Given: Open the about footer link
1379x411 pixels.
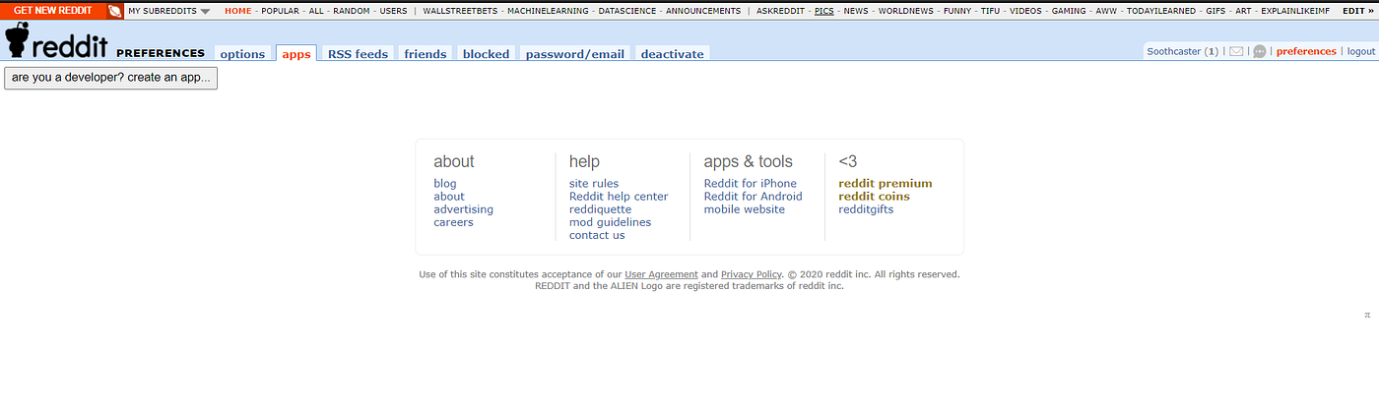Looking at the screenshot, I should coord(449,197).
